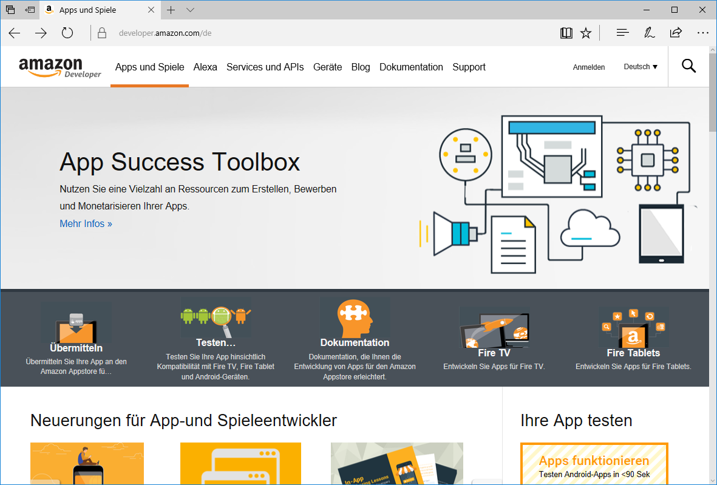Open Edge Settings and more menu
Image resolution: width=717 pixels, height=485 pixels.
tap(702, 33)
